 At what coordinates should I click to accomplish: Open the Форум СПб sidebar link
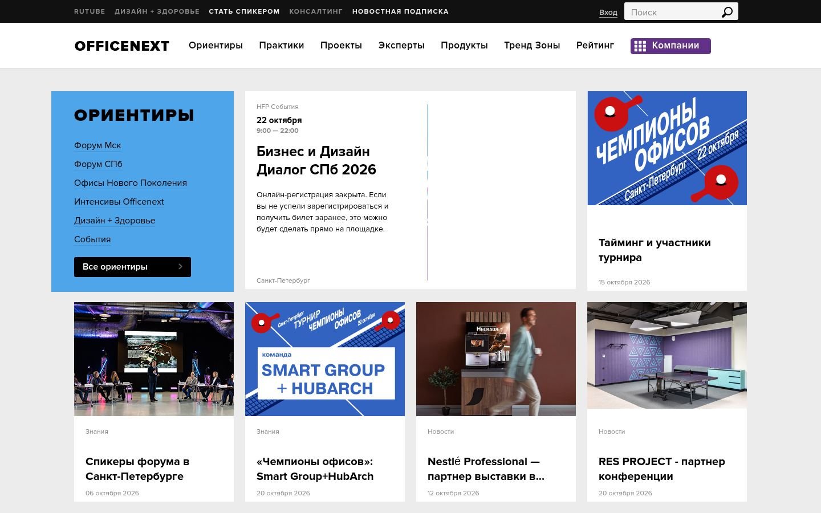coord(98,164)
